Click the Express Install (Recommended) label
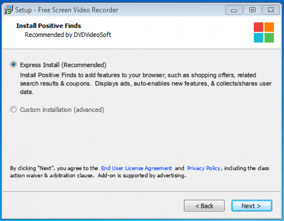The width and height of the screenshot is (284, 221). pos(63,65)
